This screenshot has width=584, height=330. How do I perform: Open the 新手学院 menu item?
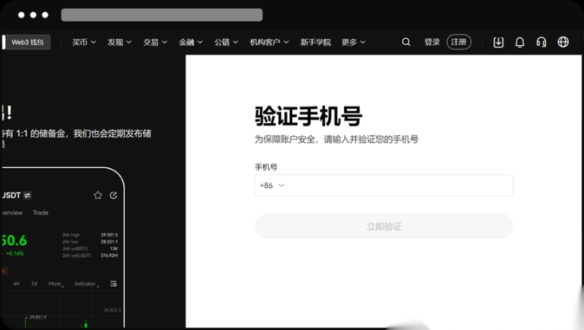pyautogui.click(x=315, y=43)
